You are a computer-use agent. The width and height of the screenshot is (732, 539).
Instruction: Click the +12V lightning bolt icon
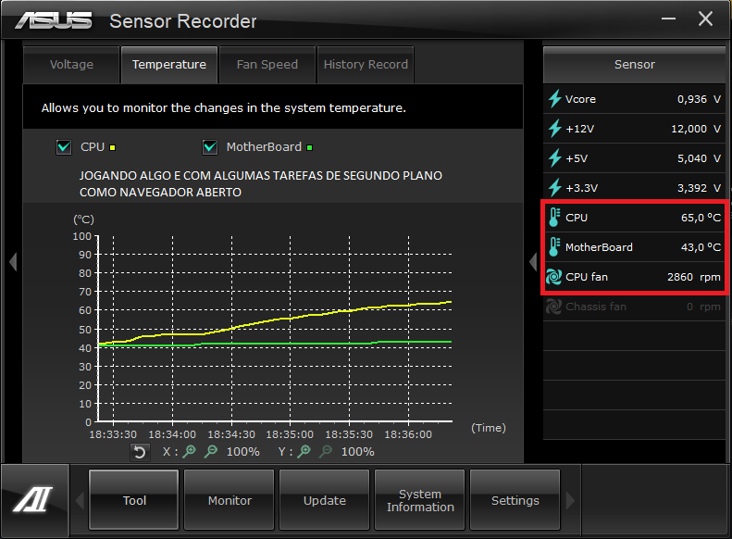(x=554, y=129)
